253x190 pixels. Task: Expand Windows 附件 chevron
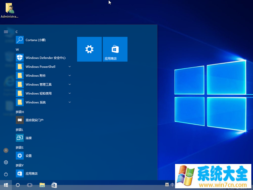70,75
